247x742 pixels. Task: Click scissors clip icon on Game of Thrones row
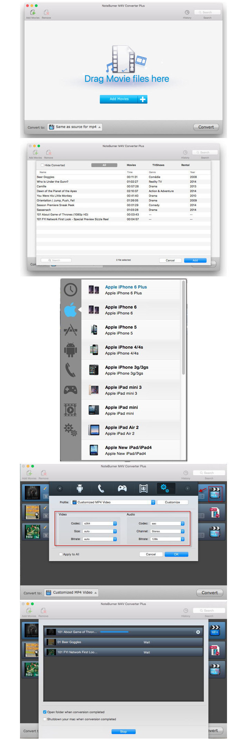pos(45,496)
